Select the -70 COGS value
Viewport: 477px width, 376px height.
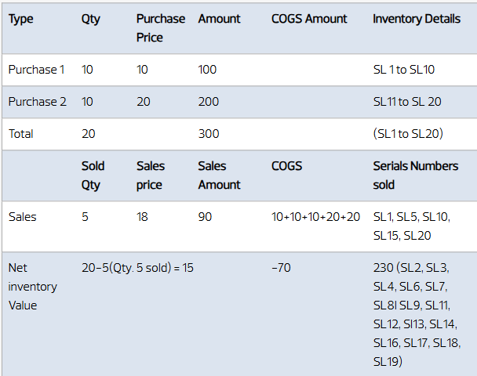pyautogui.click(x=282, y=268)
